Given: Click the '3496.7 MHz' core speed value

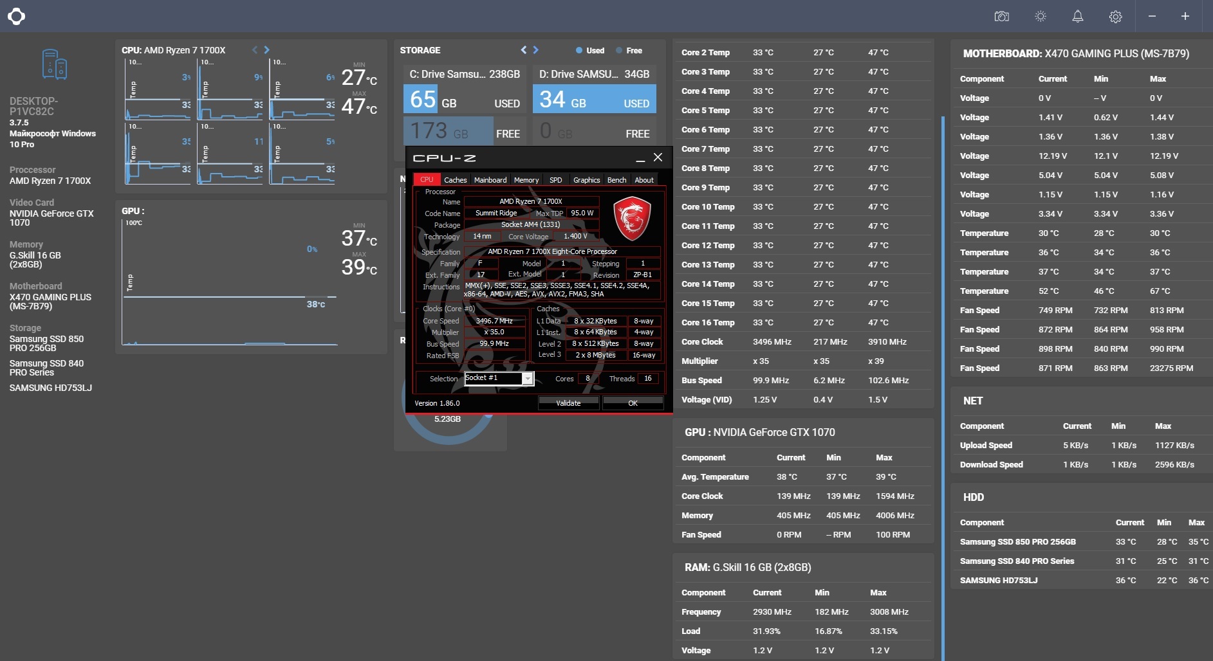Looking at the screenshot, I should point(494,321).
